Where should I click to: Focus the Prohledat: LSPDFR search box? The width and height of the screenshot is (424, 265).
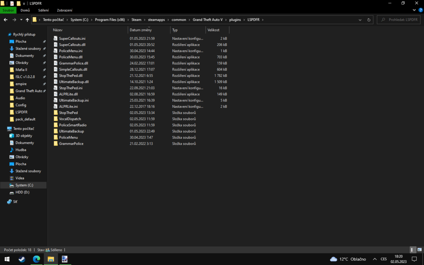[x=399, y=20]
